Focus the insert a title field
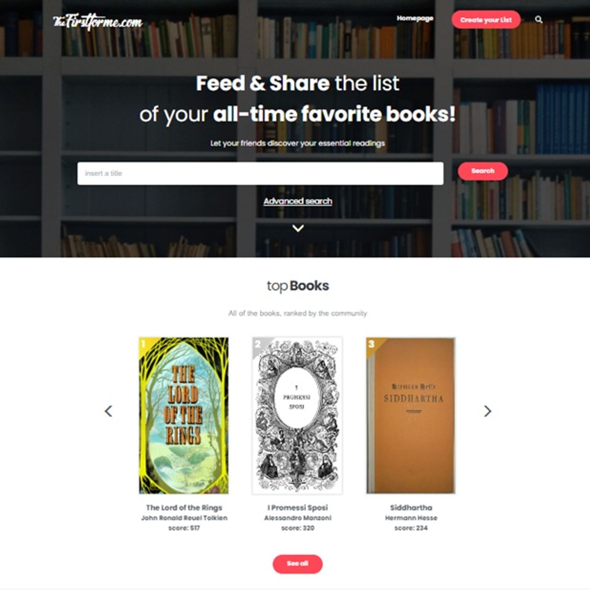 (x=260, y=173)
